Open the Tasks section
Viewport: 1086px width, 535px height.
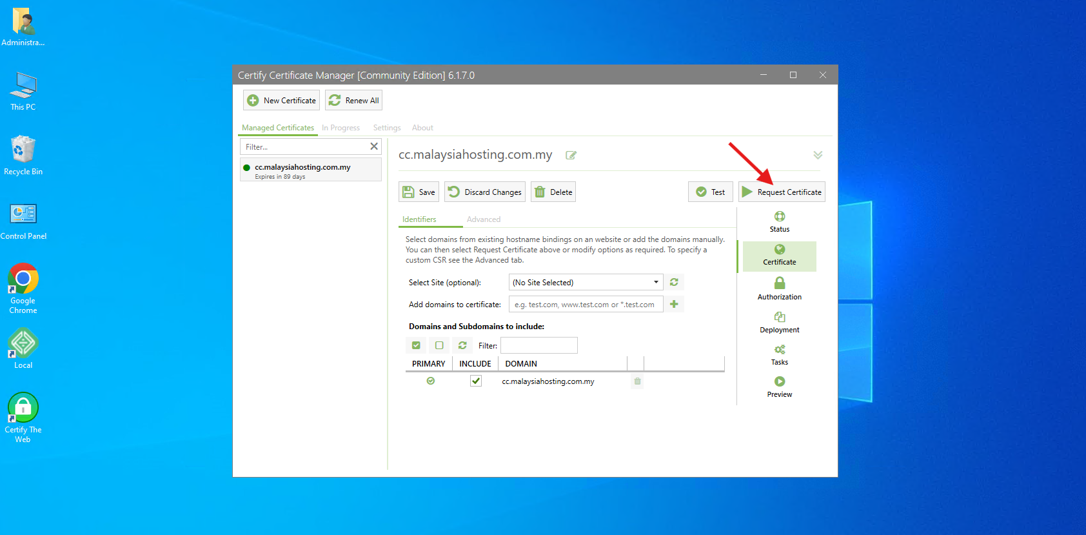(780, 355)
